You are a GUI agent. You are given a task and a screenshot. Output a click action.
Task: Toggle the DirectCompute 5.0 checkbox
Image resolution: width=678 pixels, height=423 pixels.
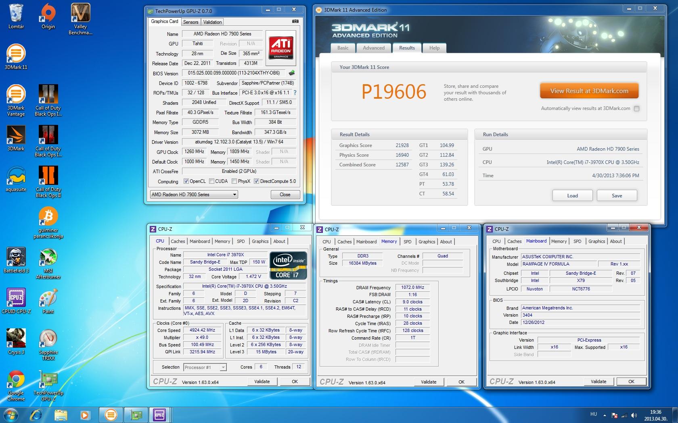256,181
